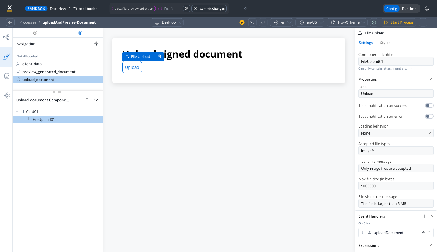
Task: Open the FlowXTheme theme dropdown
Action: pos(347,22)
